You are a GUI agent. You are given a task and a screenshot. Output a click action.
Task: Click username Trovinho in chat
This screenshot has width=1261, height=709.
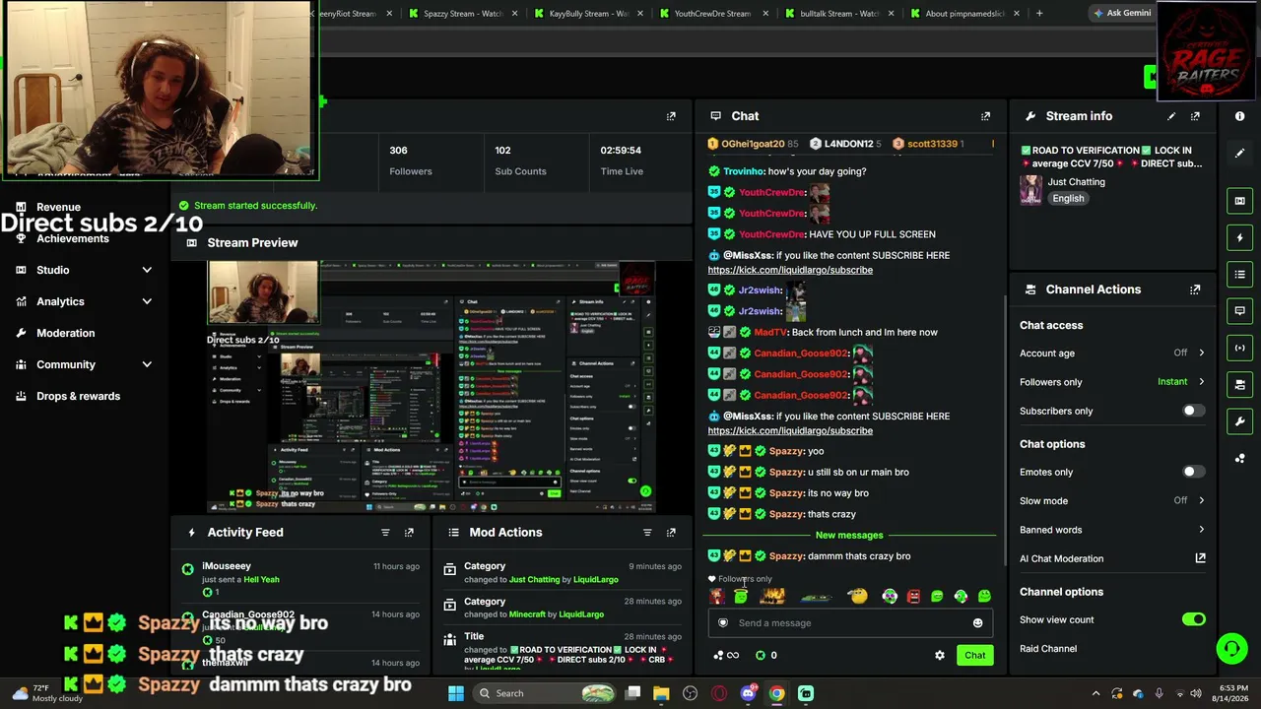[x=744, y=171]
